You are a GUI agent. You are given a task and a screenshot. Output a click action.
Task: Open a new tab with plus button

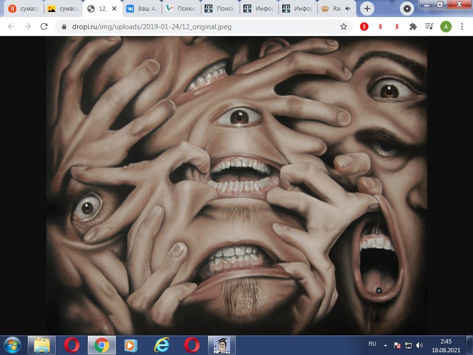[x=367, y=9]
